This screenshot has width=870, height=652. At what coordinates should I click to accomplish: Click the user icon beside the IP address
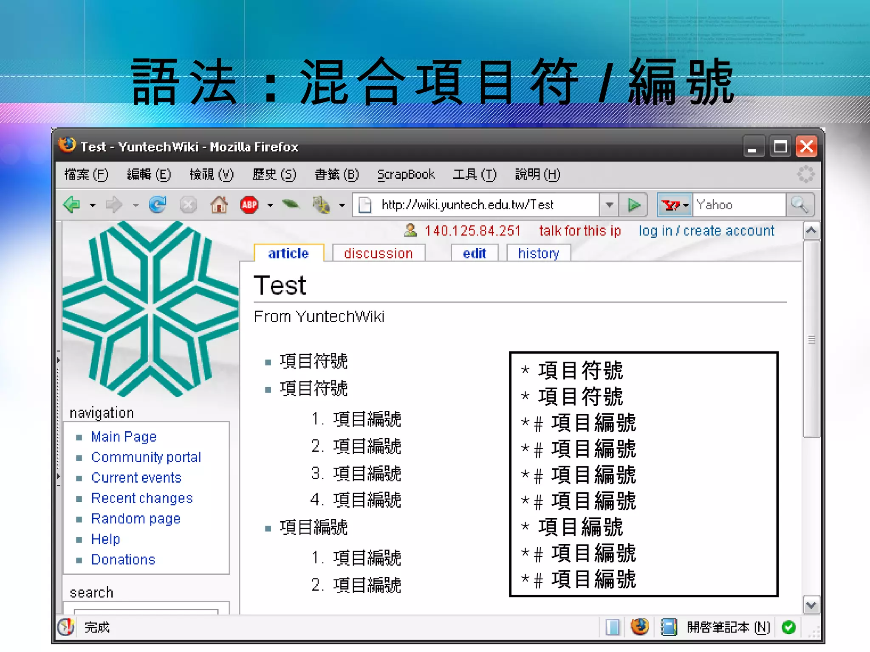[410, 230]
